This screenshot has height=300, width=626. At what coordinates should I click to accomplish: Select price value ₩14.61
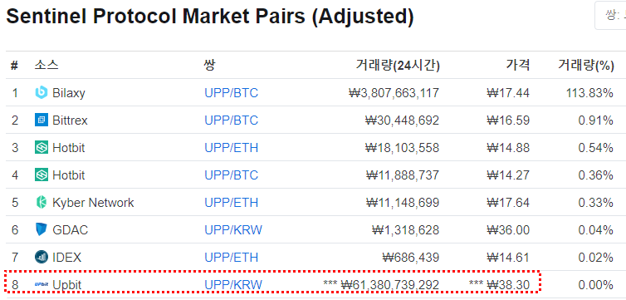(508, 258)
